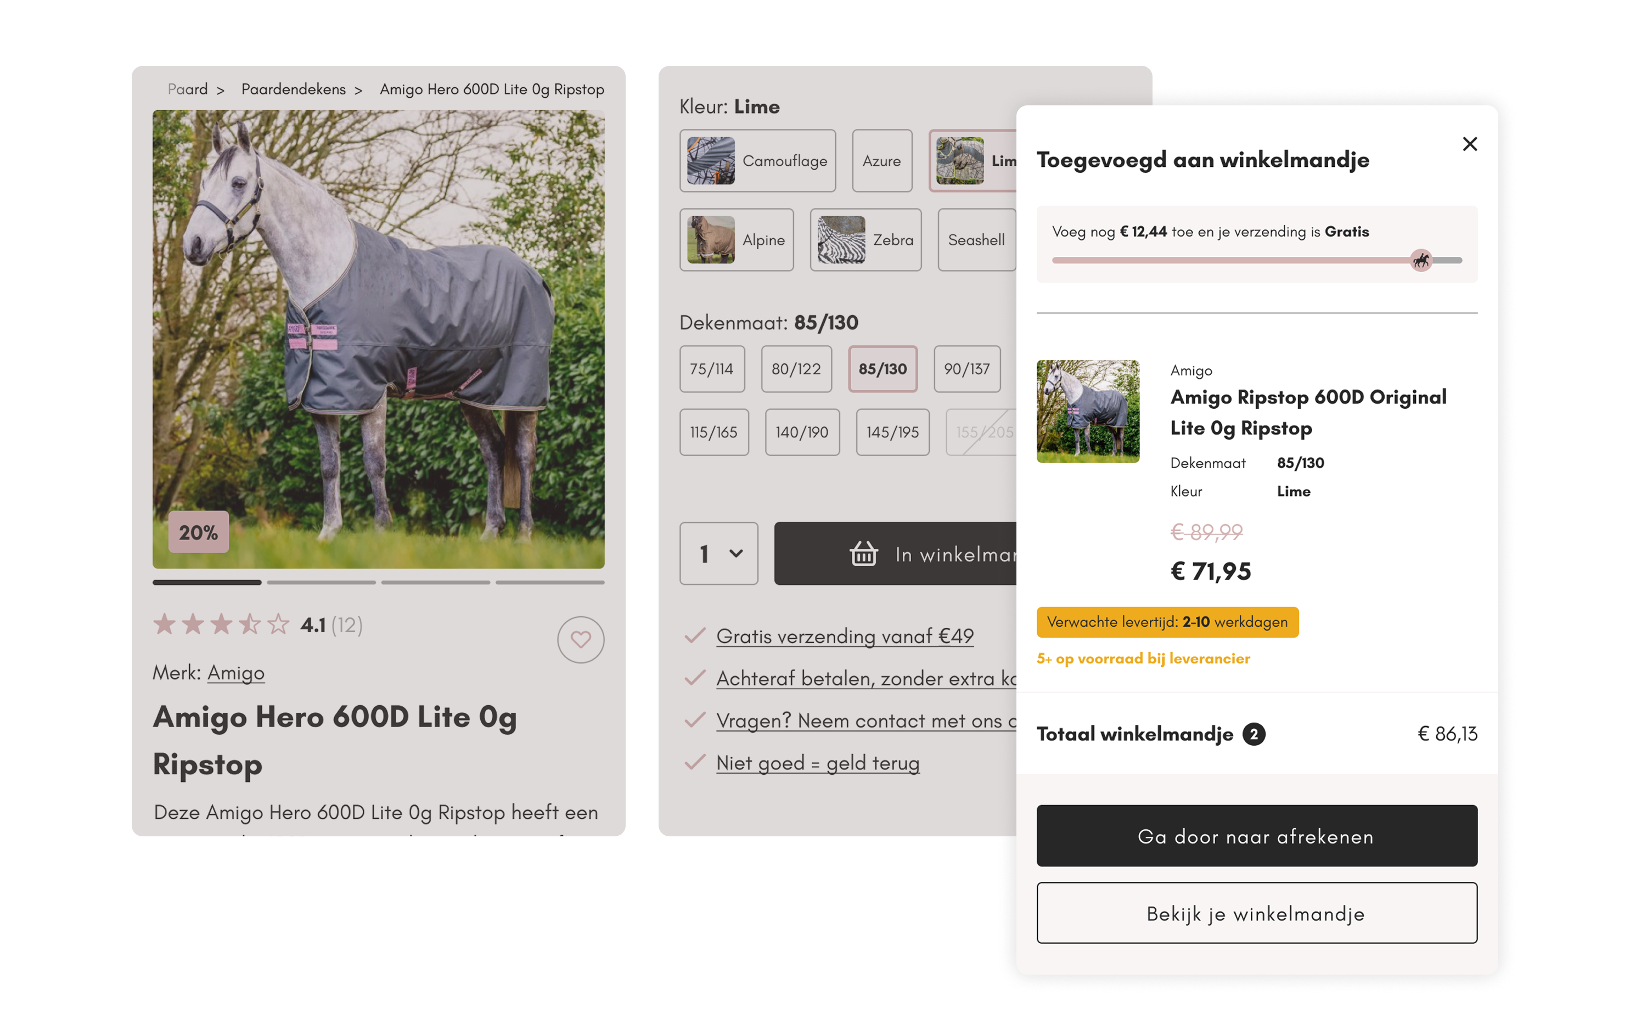
Task: Open the cart product thumbnail image
Action: 1088,412
